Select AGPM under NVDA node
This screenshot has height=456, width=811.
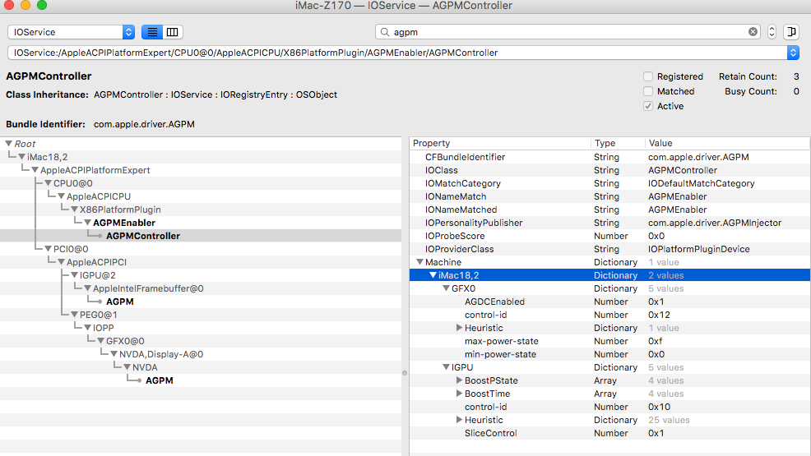160,380
